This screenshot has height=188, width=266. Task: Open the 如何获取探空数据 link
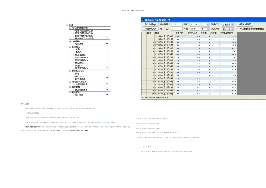[186, 151]
